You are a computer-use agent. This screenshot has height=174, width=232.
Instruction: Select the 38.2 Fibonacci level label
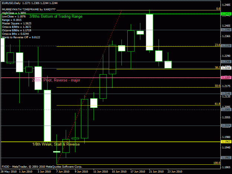point(218,68)
